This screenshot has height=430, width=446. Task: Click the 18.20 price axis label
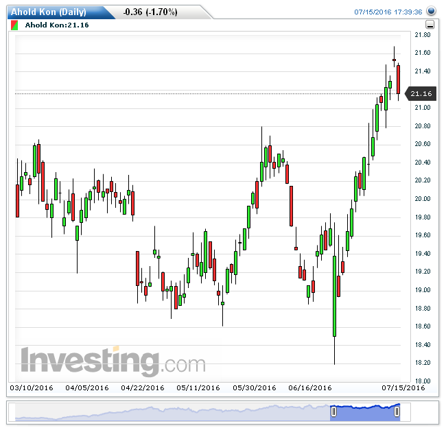[x=423, y=363]
